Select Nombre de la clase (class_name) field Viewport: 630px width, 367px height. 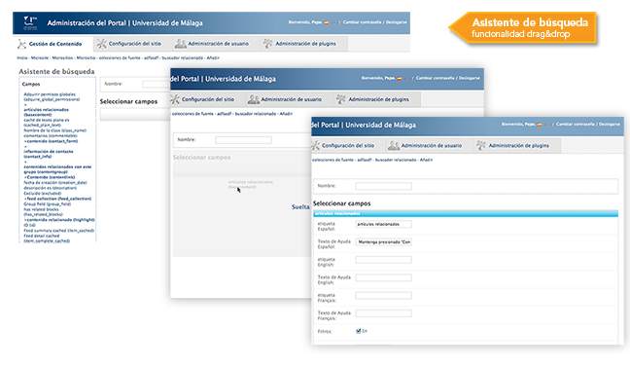(x=54, y=130)
